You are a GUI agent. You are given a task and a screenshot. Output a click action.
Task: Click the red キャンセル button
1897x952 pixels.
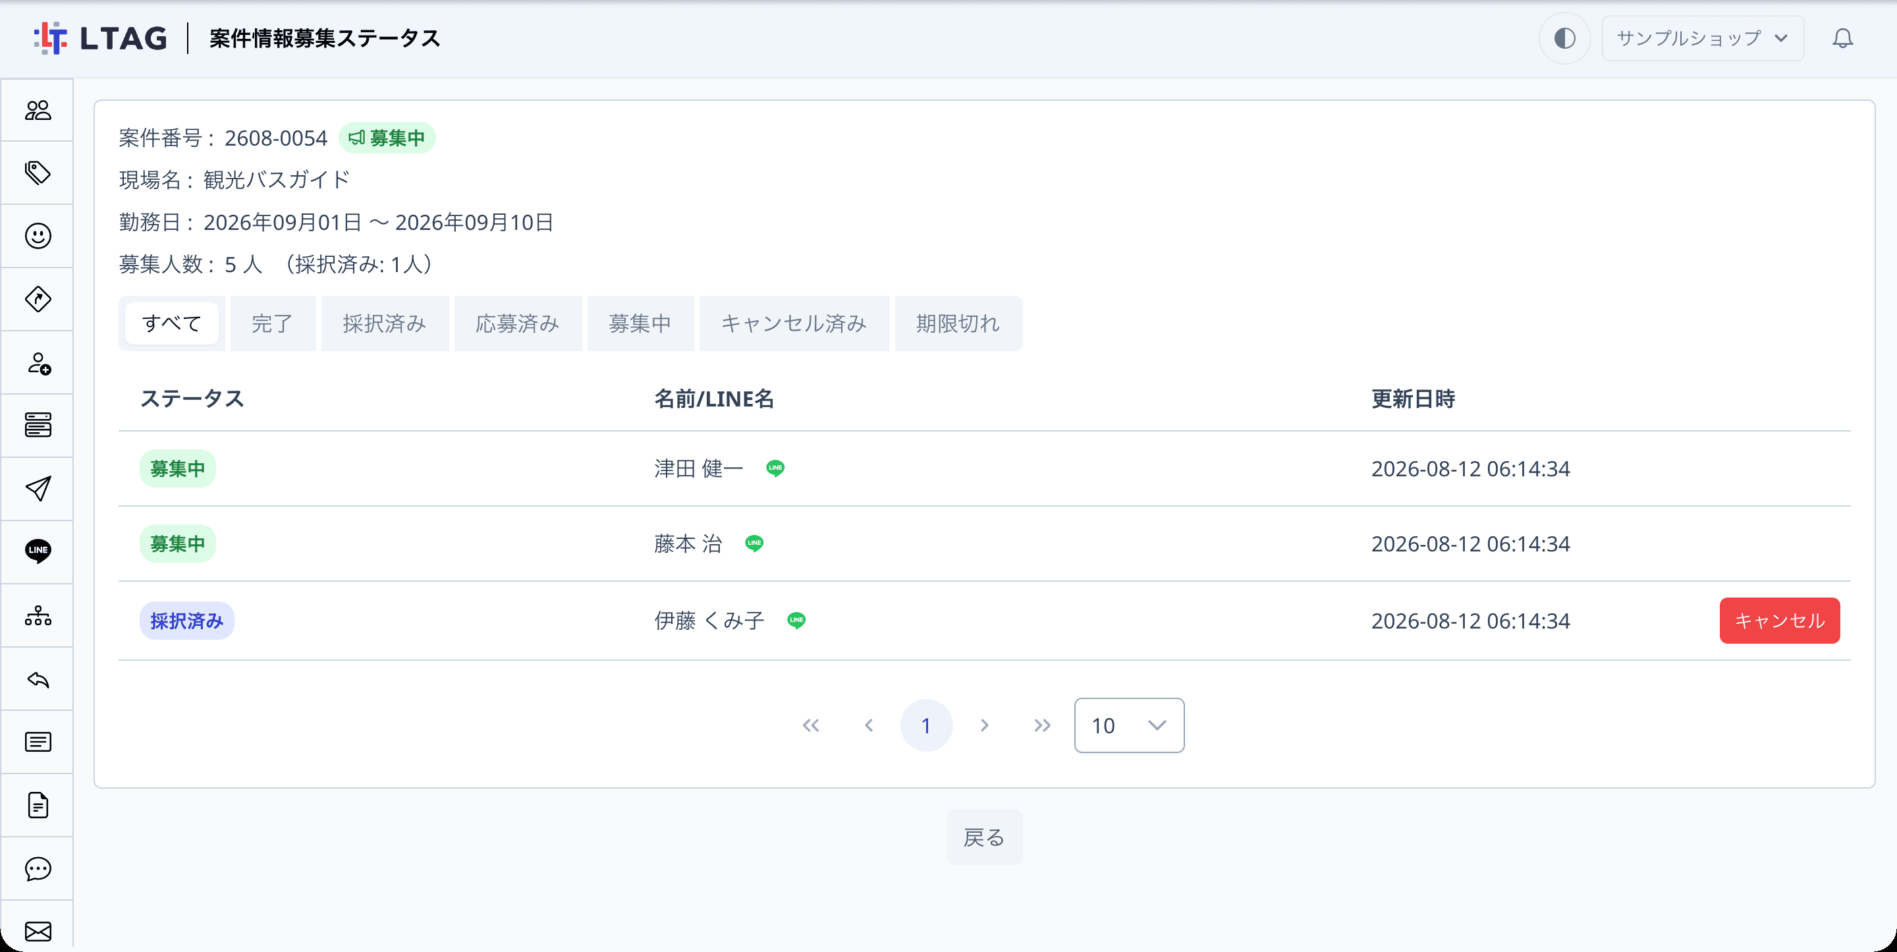(x=1779, y=621)
